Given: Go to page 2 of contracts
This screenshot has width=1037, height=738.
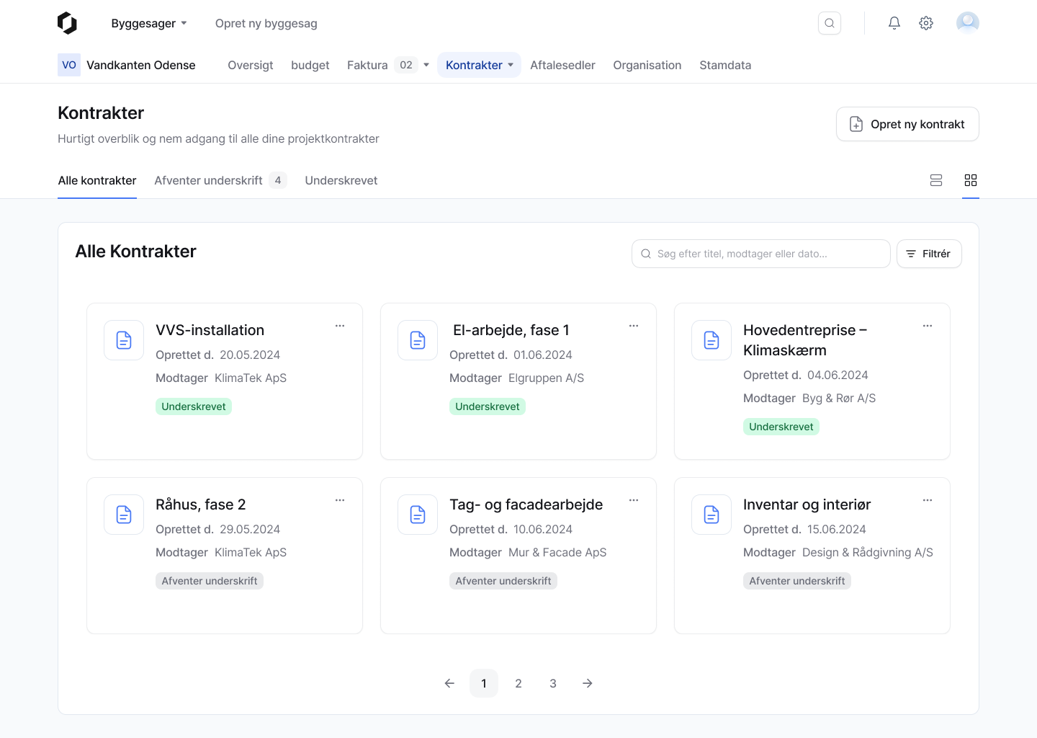Looking at the screenshot, I should click(518, 683).
